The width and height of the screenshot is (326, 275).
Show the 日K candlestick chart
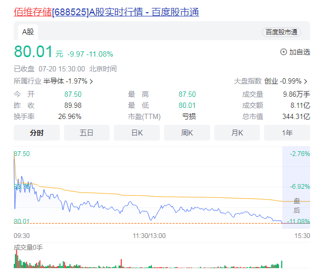tap(137, 133)
